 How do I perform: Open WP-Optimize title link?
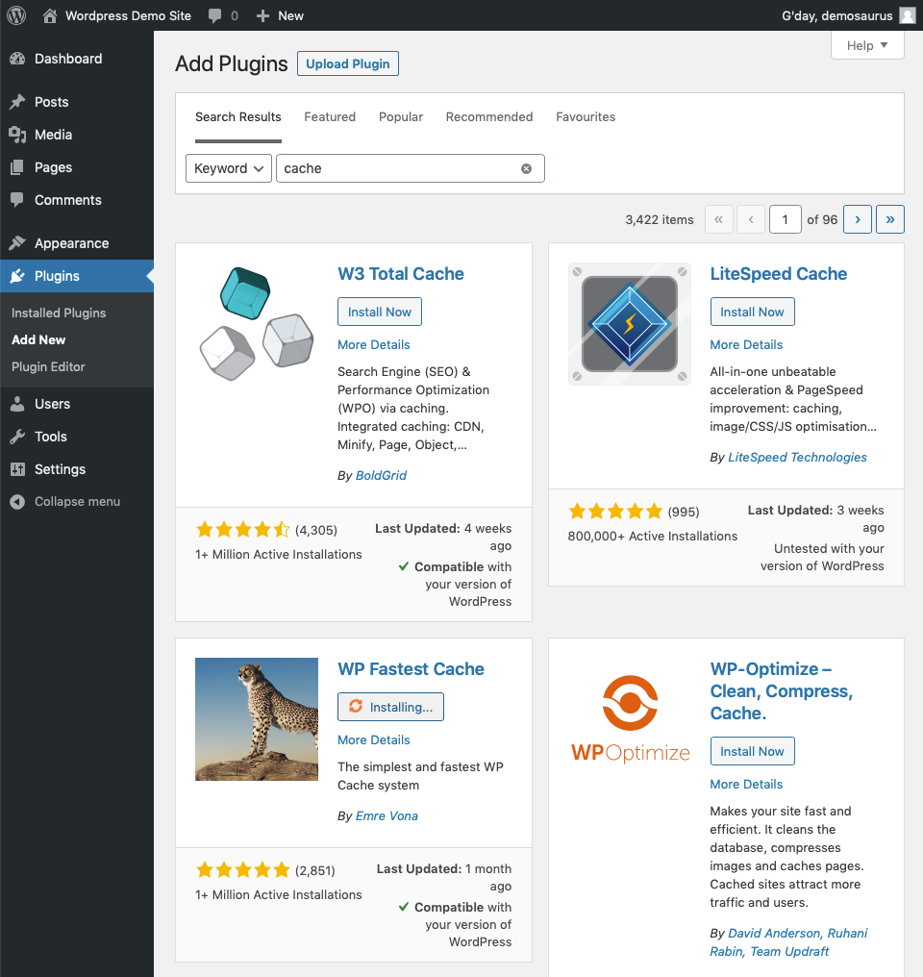click(x=781, y=691)
